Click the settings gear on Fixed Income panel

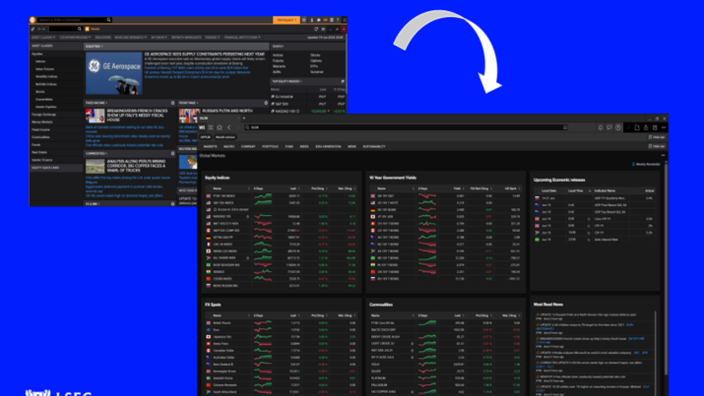(x=173, y=103)
